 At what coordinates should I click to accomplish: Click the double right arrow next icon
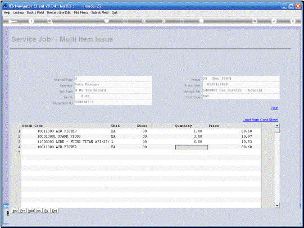[164, 21]
